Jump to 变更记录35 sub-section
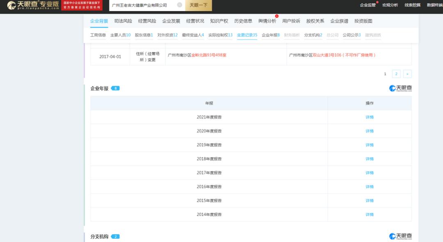443x242 pixels. click(247, 35)
